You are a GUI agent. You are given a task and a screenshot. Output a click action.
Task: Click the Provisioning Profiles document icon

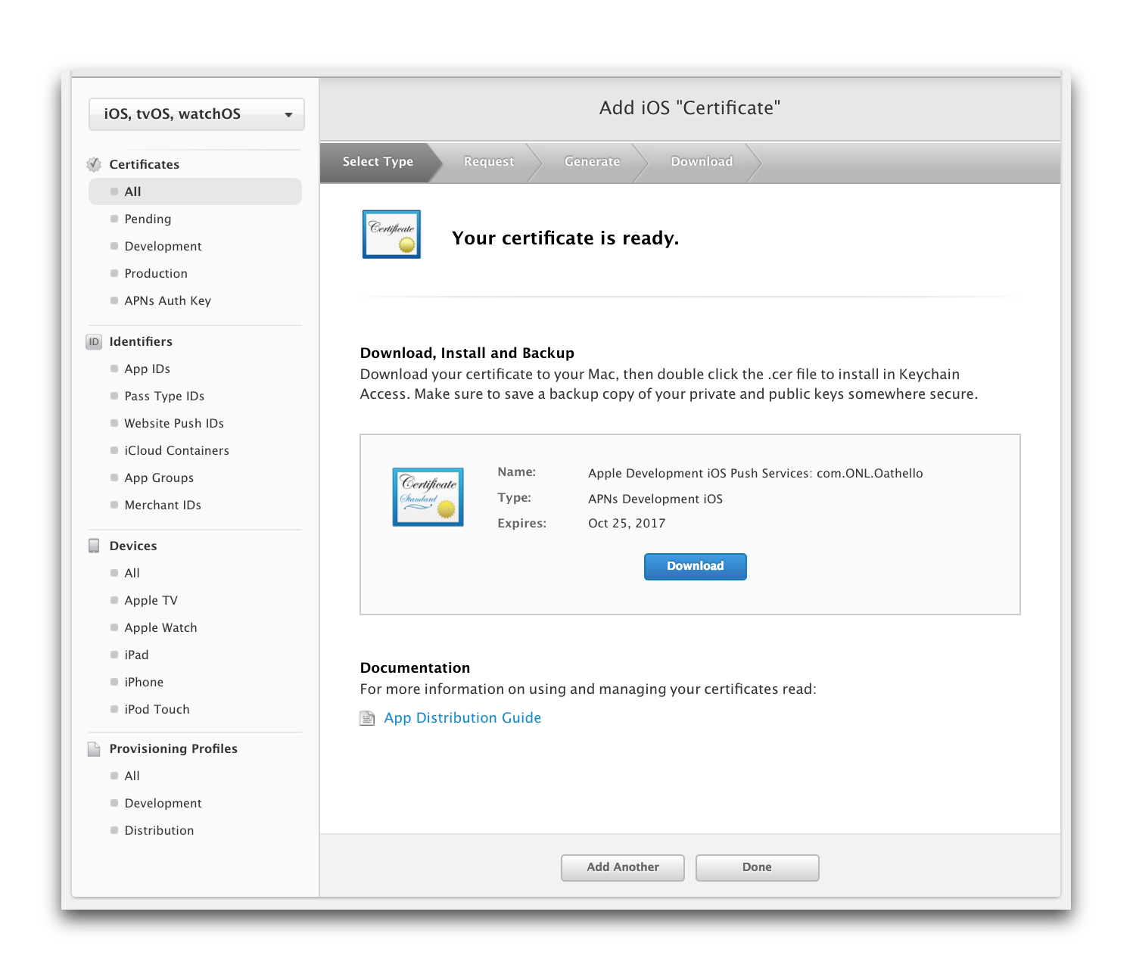pos(94,748)
